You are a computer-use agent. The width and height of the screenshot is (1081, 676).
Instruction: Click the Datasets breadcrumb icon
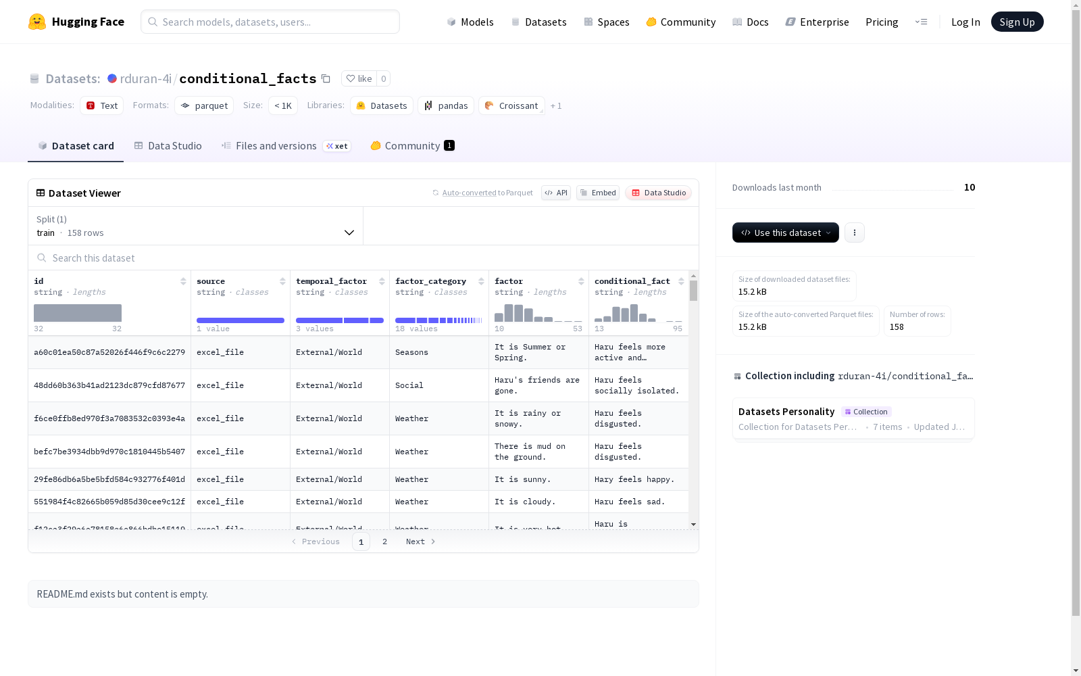[x=34, y=79]
